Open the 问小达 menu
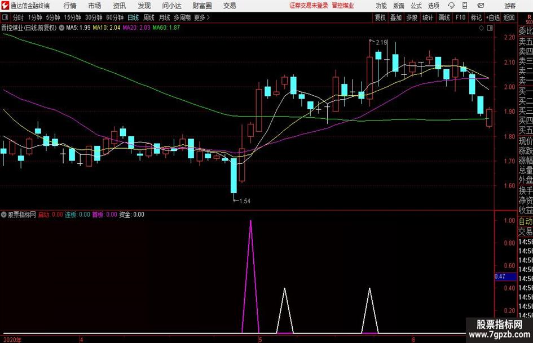Viewport: 533px width, 343px height. point(171,6)
